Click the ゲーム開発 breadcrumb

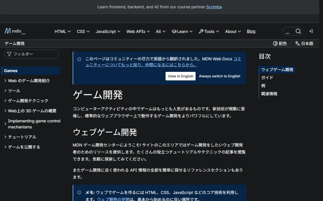(x=15, y=43)
